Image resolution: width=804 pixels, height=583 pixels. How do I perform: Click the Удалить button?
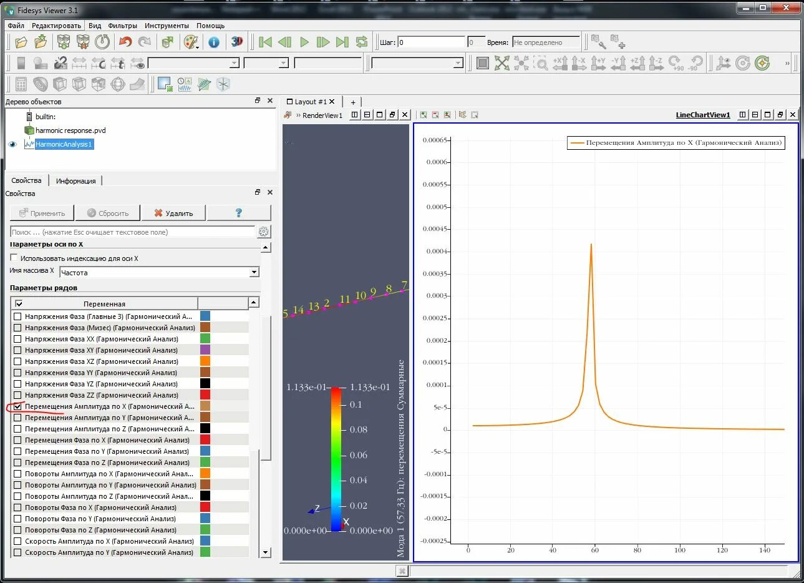click(x=173, y=213)
